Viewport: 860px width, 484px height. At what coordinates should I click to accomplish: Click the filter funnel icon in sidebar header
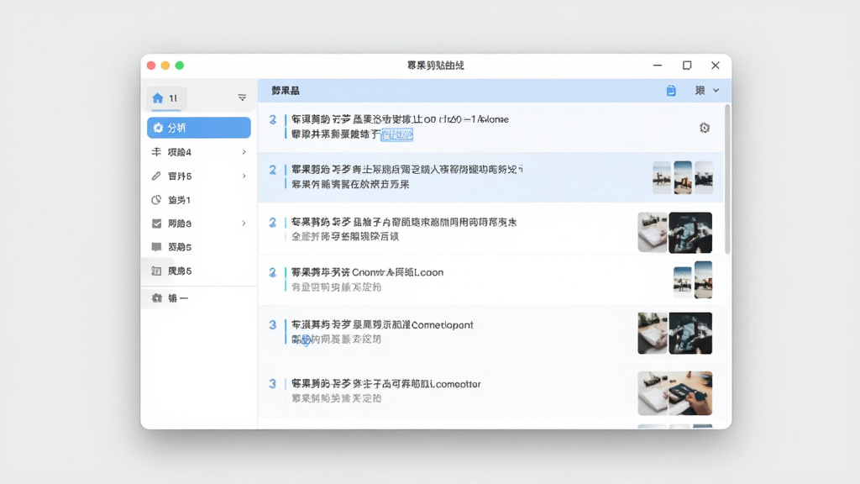pyautogui.click(x=242, y=97)
